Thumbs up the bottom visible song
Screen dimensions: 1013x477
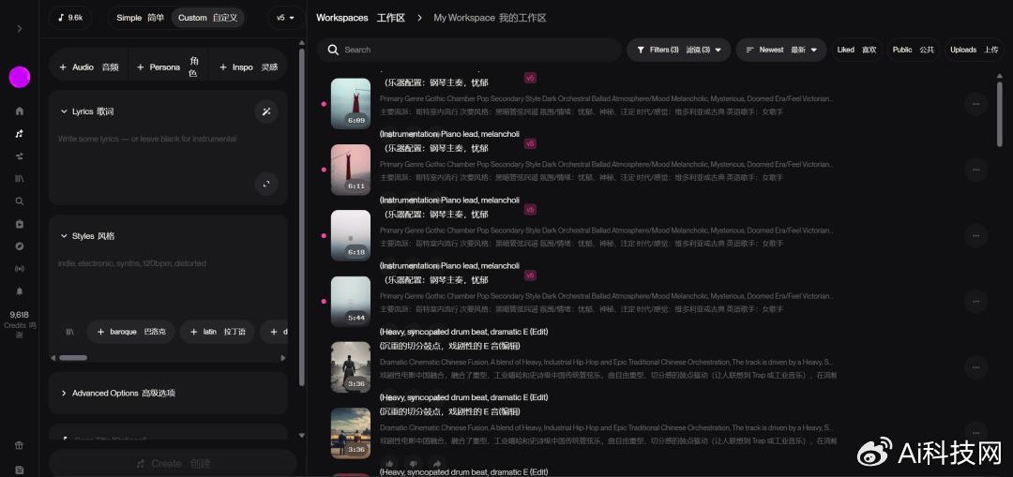click(x=389, y=463)
